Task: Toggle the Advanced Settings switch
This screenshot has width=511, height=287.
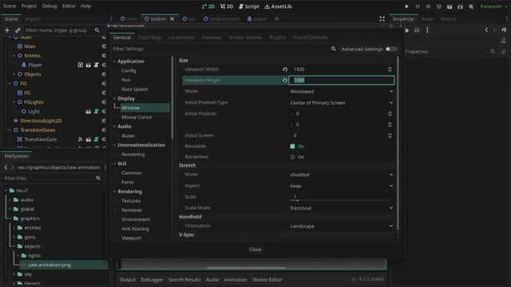Action: pos(391,49)
